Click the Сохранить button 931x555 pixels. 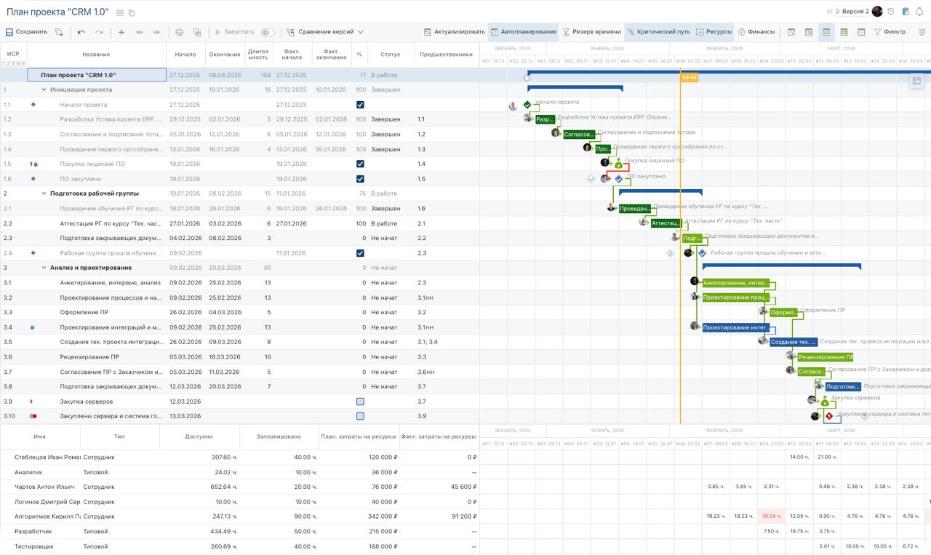[26, 32]
